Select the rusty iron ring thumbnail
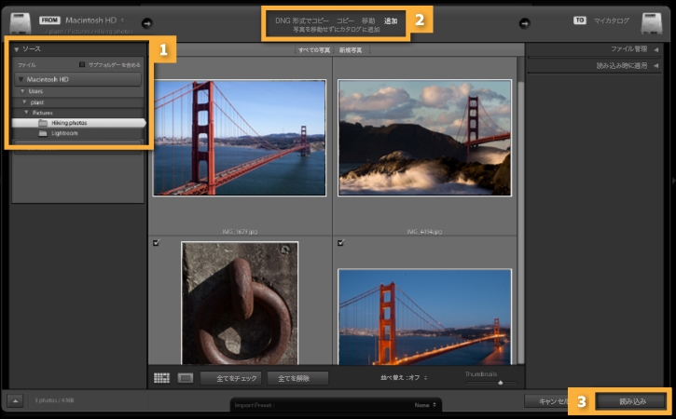Screen dimensions: 676x419 pyautogui.click(x=240, y=304)
